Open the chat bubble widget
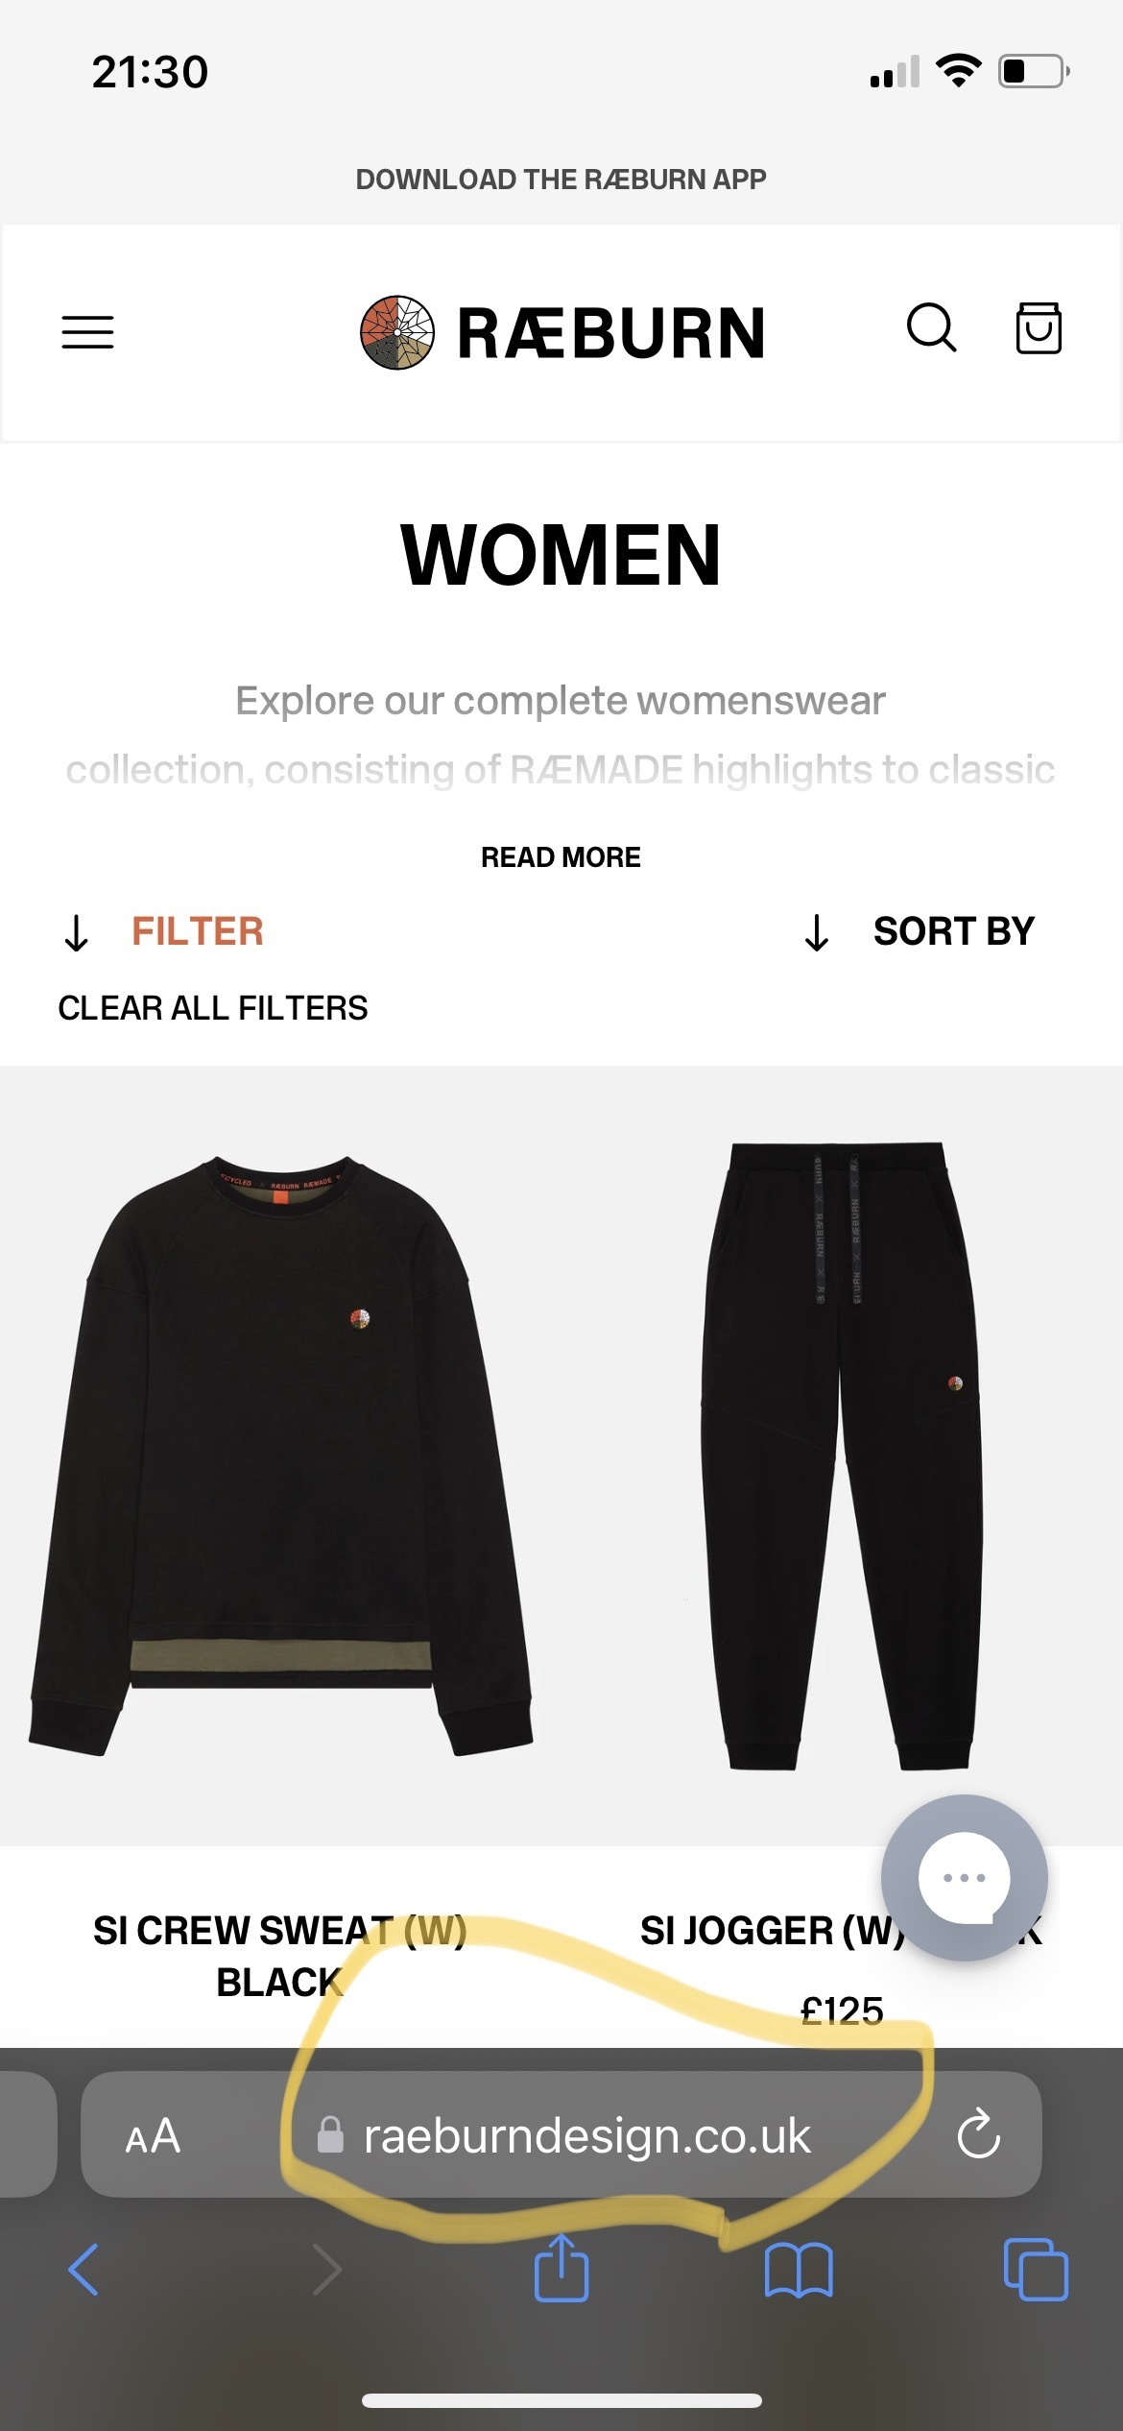The image size is (1123, 2431). pyautogui.click(x=964, y=1877)
